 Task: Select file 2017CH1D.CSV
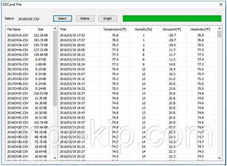pos(18,69)
